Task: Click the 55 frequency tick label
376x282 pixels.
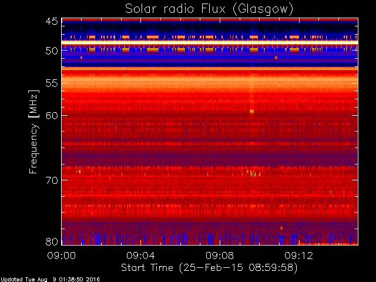Action: point(52,83)
